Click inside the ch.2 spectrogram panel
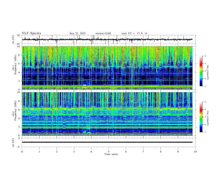Viewport: 220px width, 170px height. coord(107,114)
